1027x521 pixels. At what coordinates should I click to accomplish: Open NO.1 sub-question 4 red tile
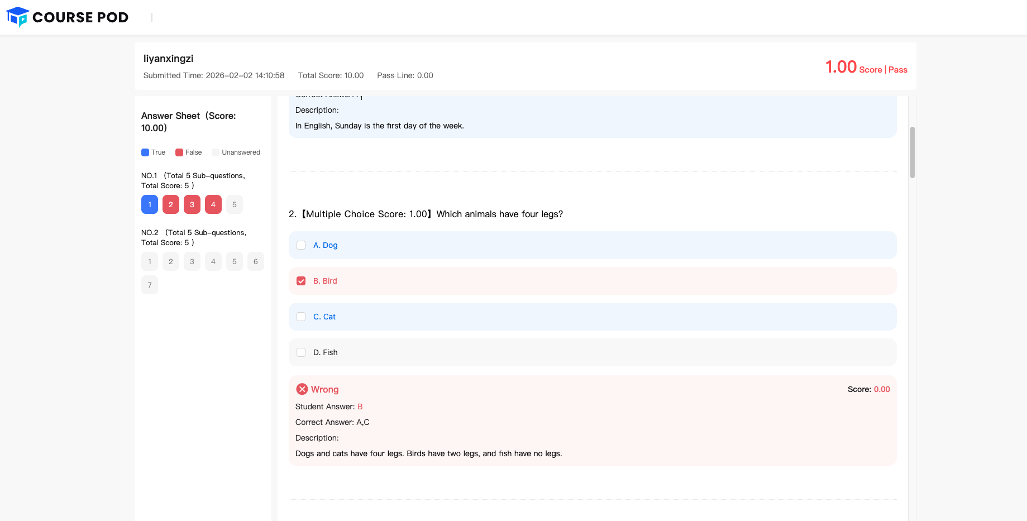point(213,204)
